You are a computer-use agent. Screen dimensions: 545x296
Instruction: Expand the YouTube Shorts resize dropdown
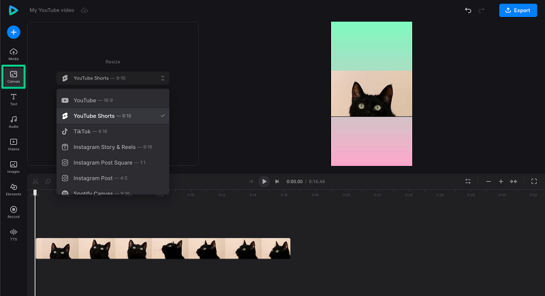point(113,78)
